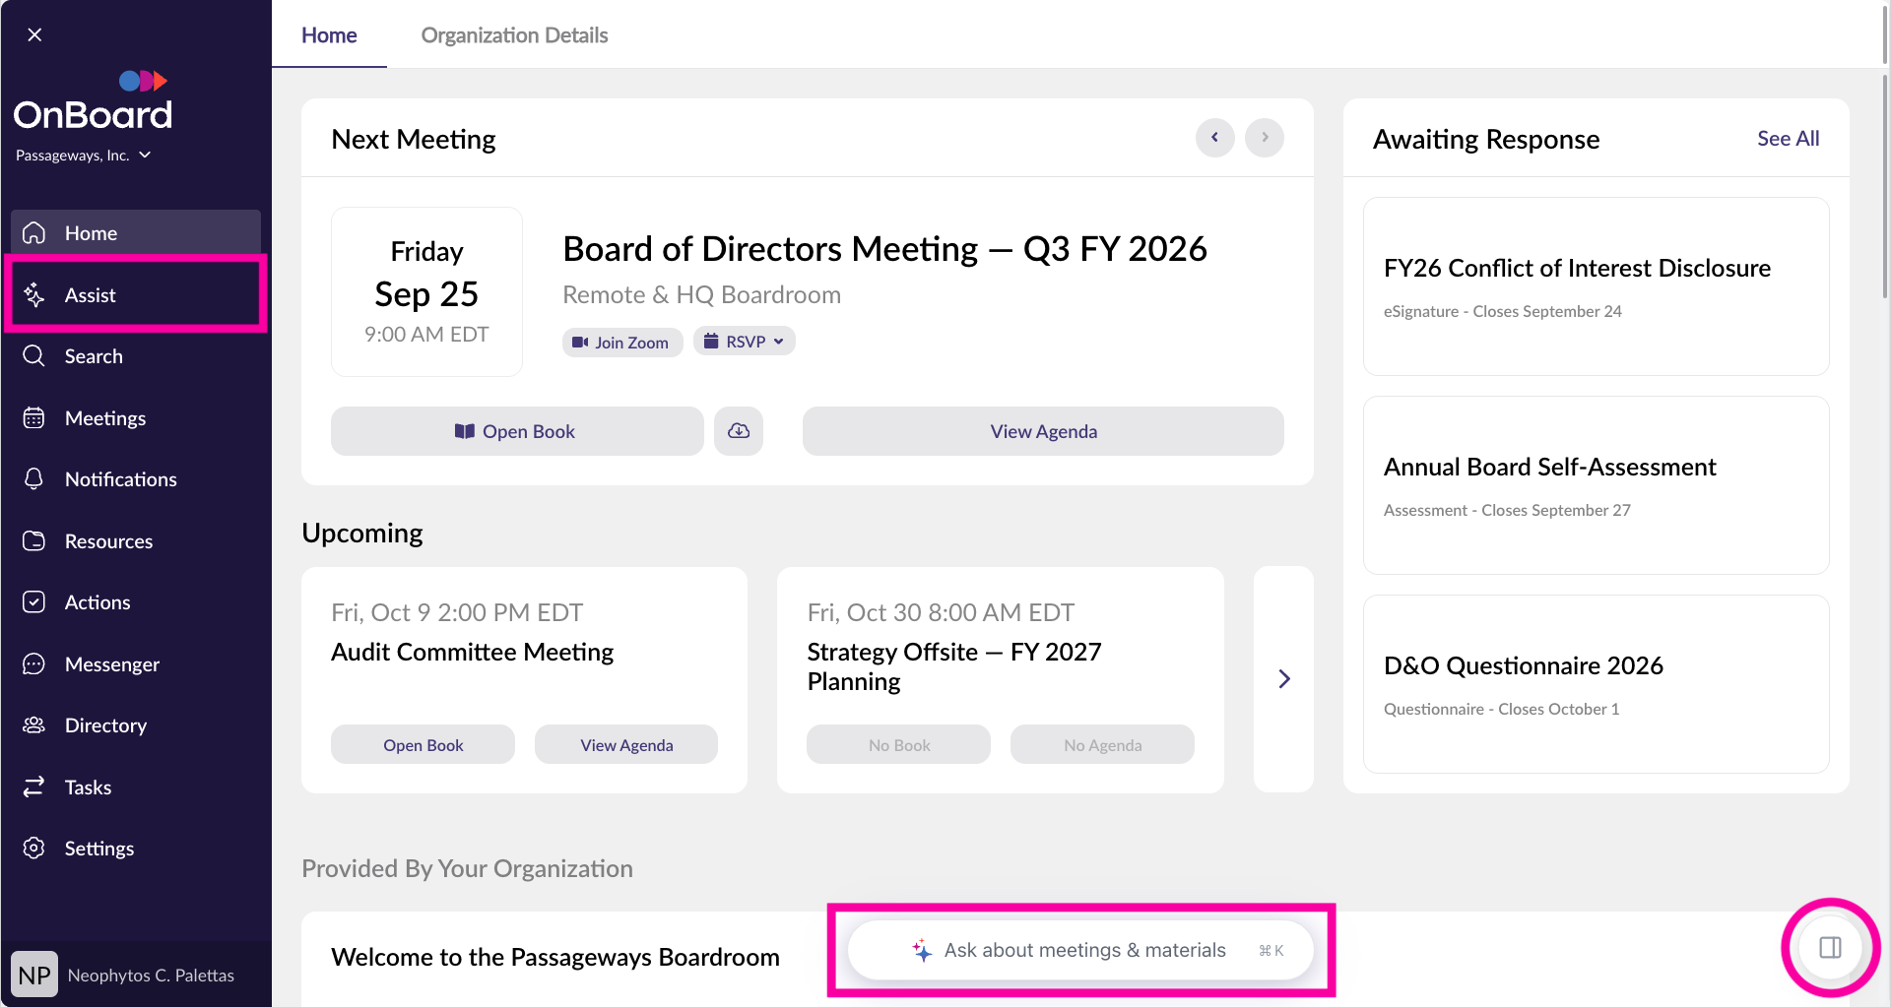The height and width of the screenshot is (1008, 1891).
Task: Click the Ask about meetings & materials field
Action: (x=1080, y=950)
